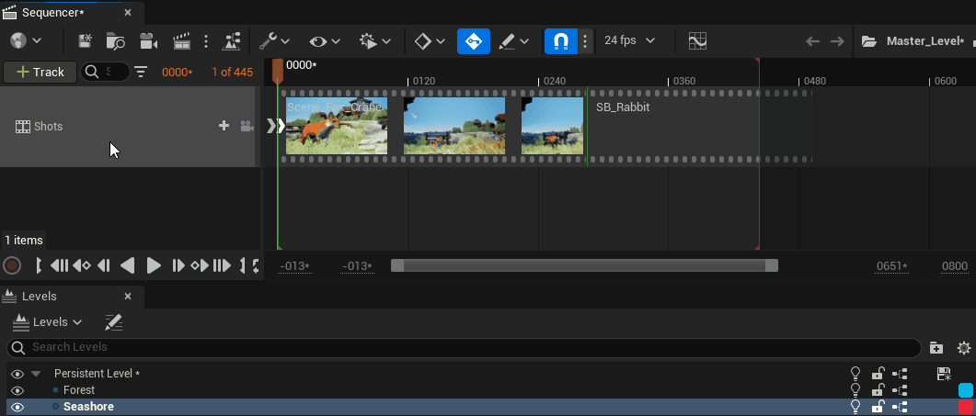This screenshot has height=416, width=976.
Task: Click the camera icon on Shots track
Action: click(247, 127)
